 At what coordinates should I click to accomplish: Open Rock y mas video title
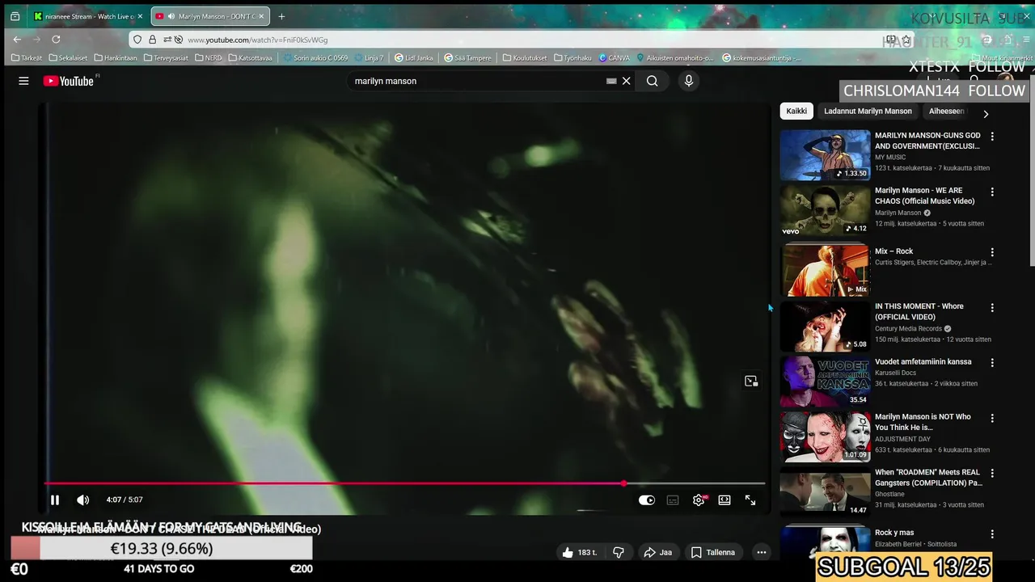point(894,533)
